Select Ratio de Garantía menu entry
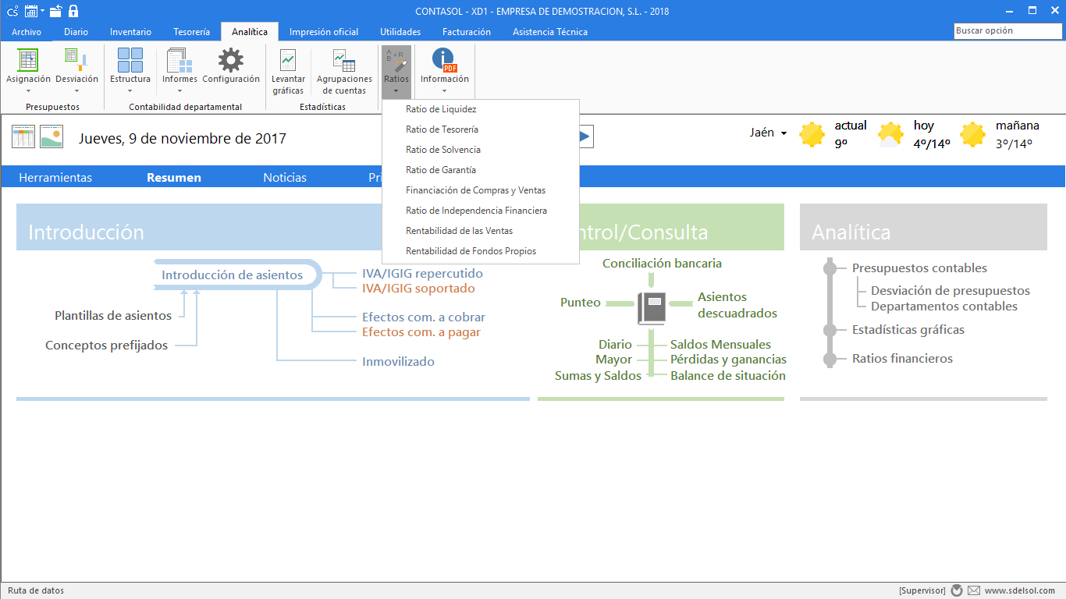The width and height of the screenshot is (1066, 599). 481,170
